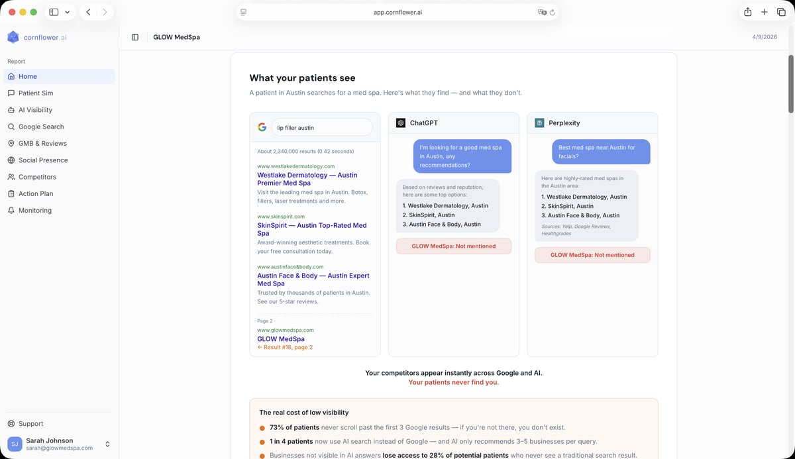Open Social Presence section
The image size is (795, 459).
tap(60, 160)
